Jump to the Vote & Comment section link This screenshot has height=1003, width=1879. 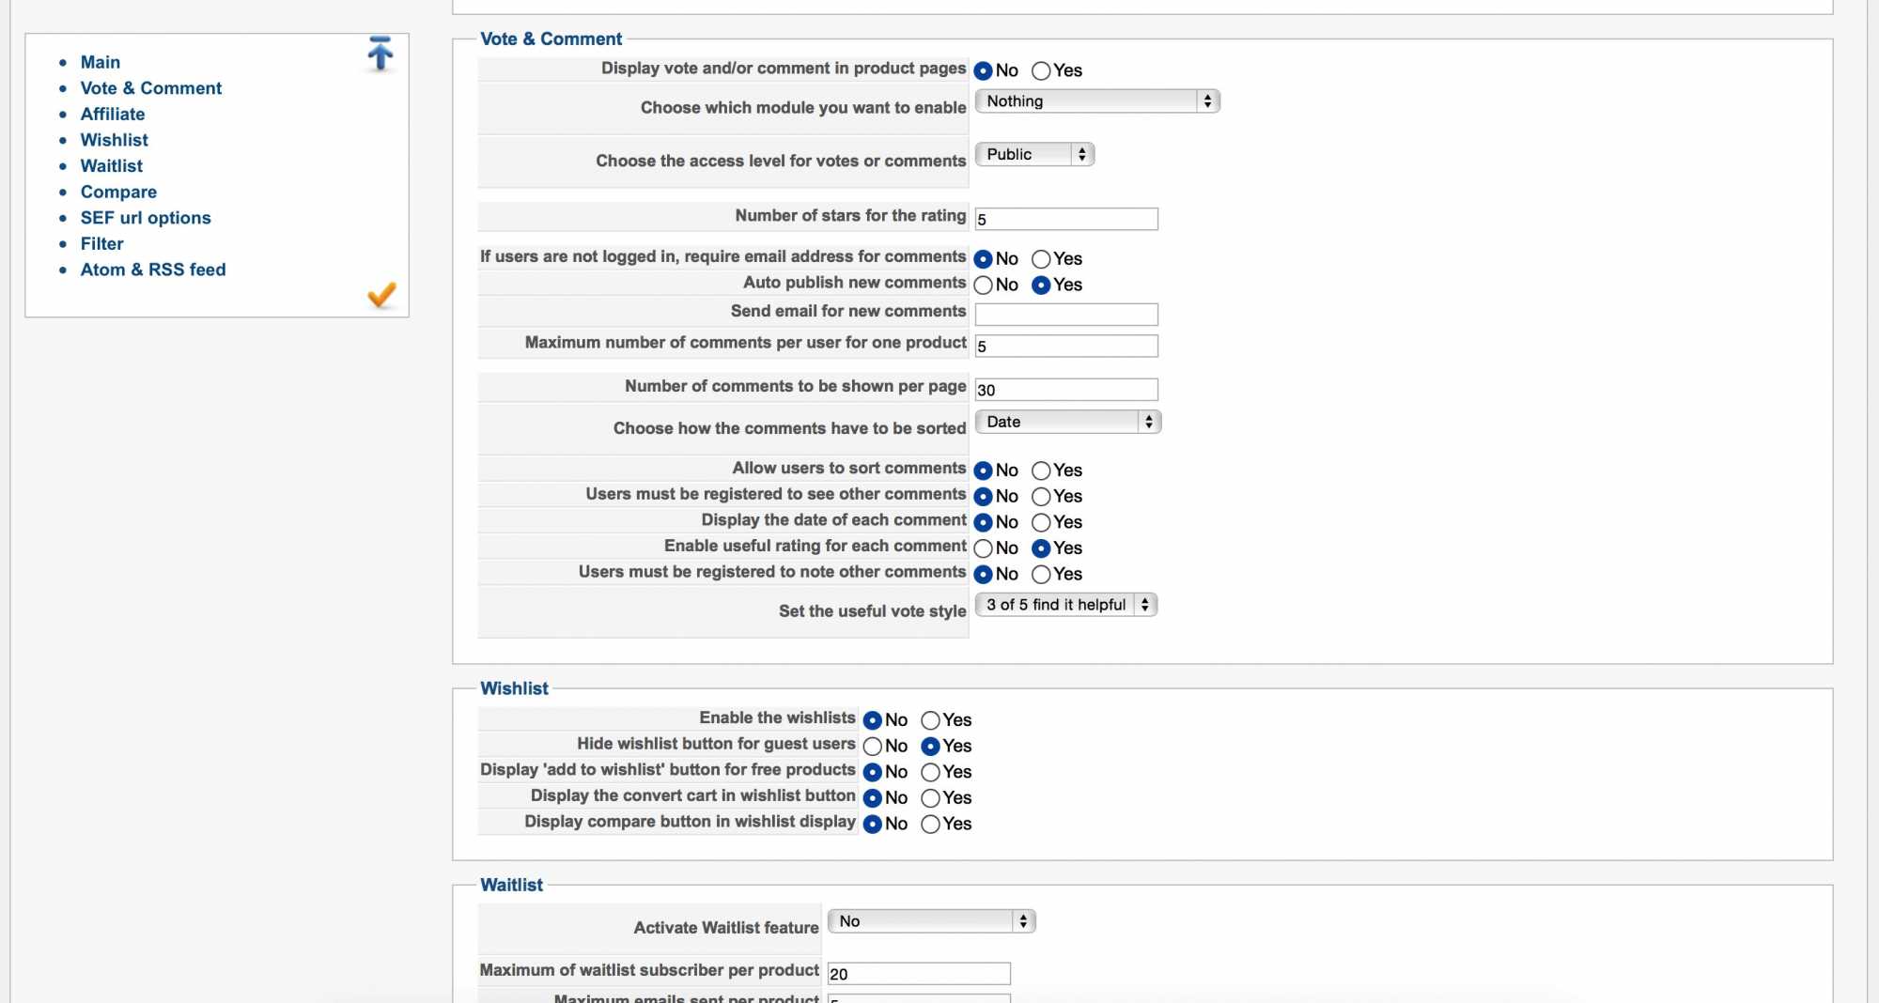coord(151,88)
